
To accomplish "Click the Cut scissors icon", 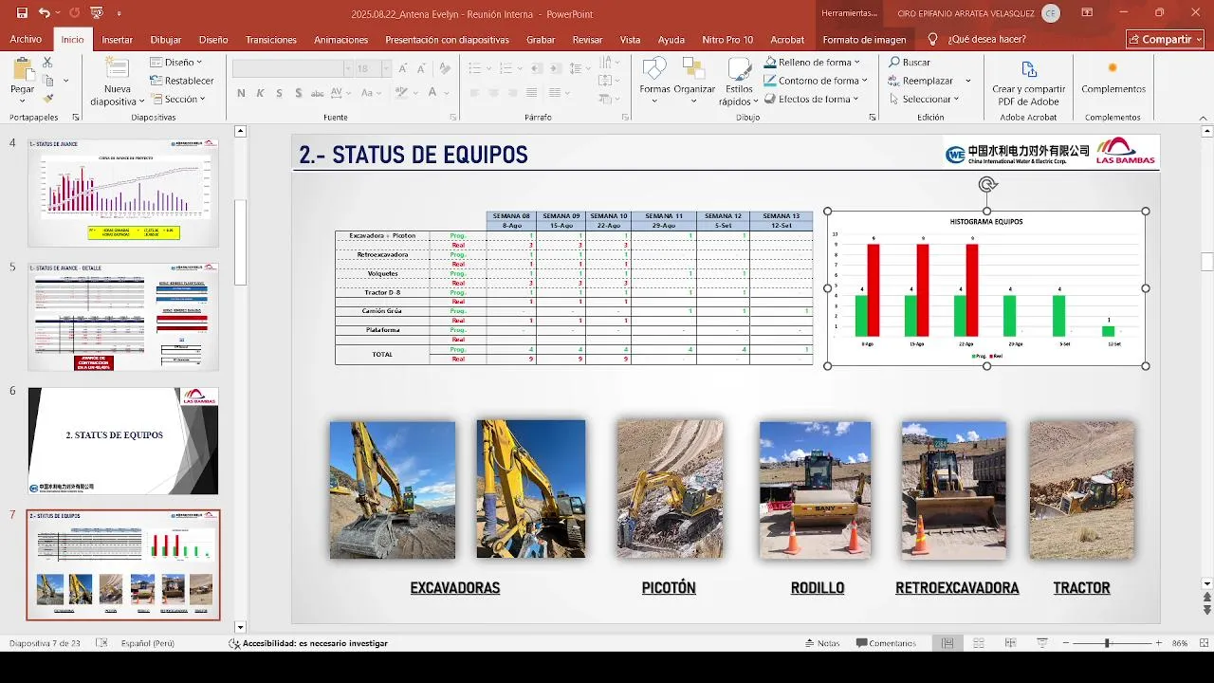I will [x=47, y=63].
